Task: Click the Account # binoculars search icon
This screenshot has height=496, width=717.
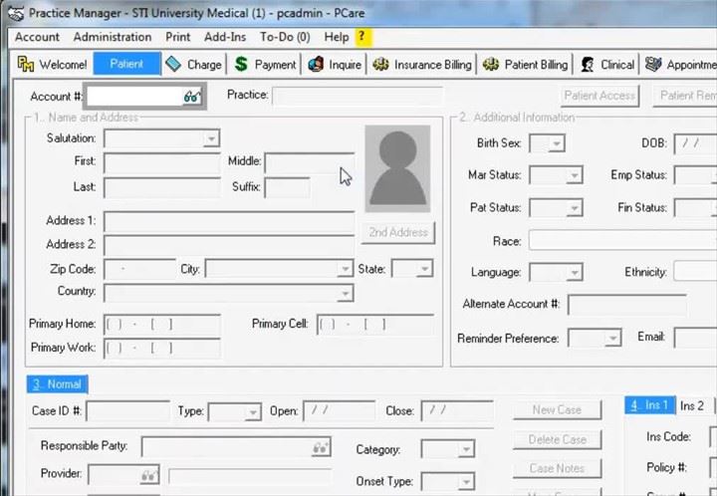Action: [x=192, y=97]
